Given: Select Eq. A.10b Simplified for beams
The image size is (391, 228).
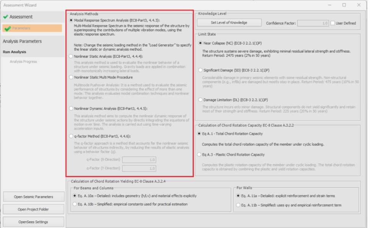Looking at the screenshot, I should tap(74, 204).
